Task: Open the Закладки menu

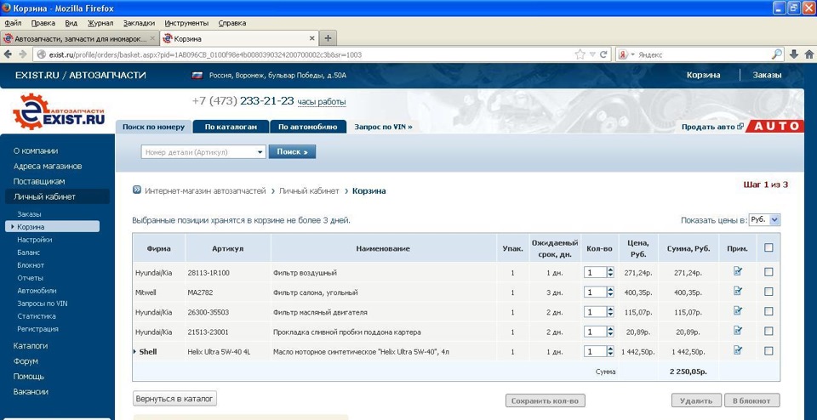Action: click(x=139, y=23)
